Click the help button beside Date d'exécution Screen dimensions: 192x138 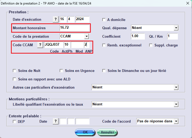pyautogui.click(x=56, y=19)
